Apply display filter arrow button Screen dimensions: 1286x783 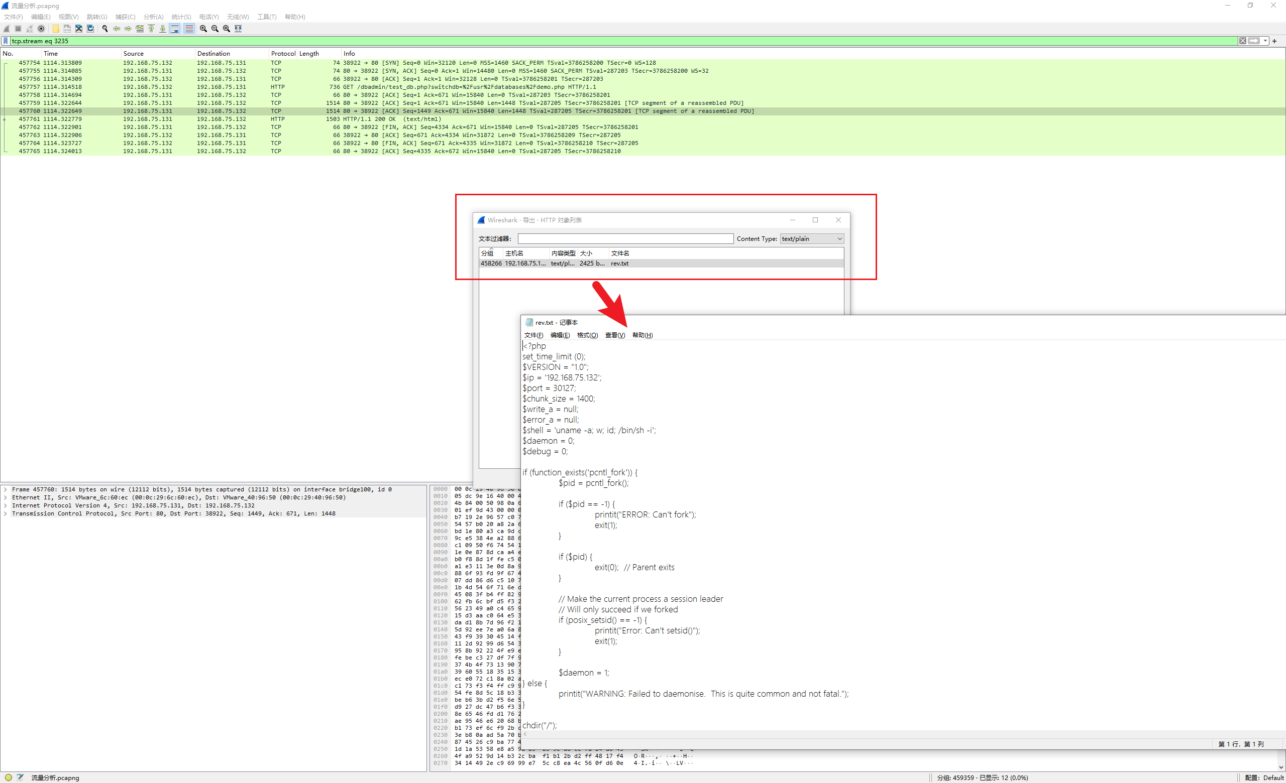click(x=1254, y=41)
